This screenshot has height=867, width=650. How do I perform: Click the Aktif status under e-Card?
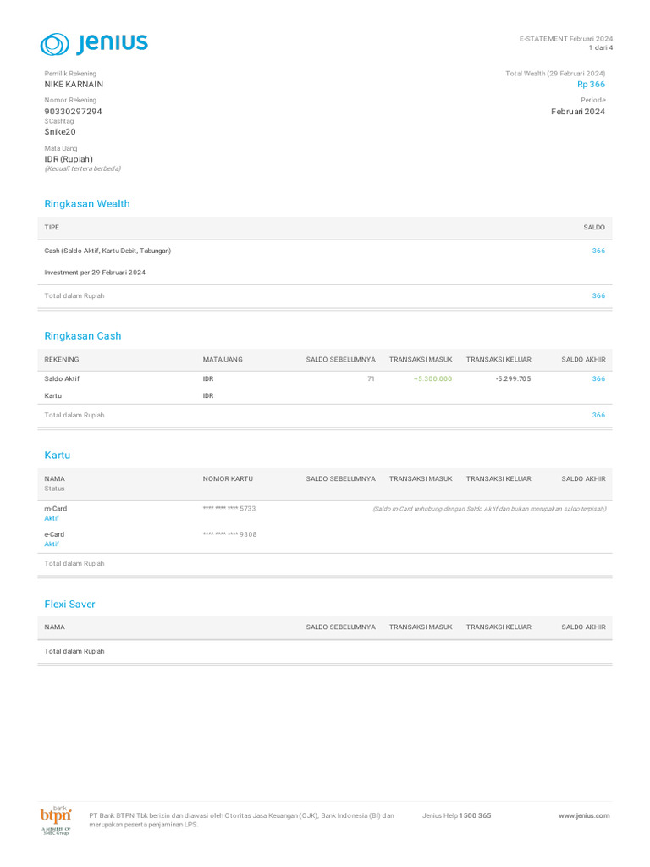[52, 544]
